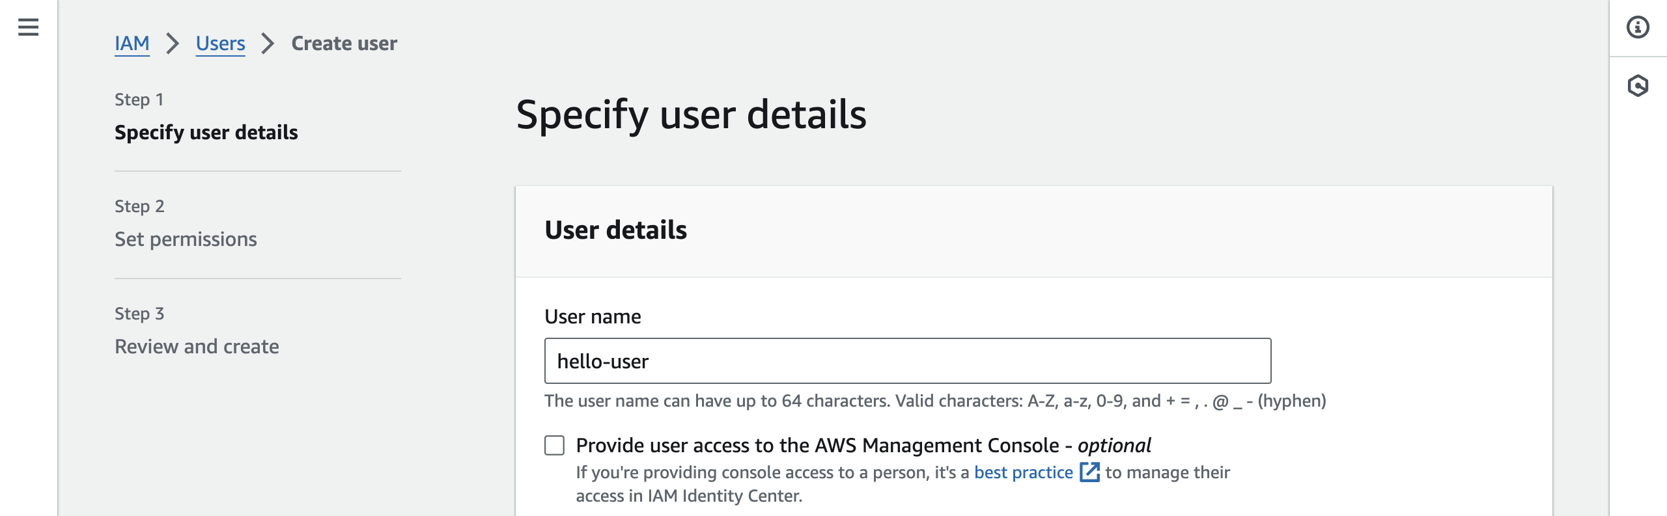
Task: Click the external link icon beside best practice
Action: pos(1089,472)
